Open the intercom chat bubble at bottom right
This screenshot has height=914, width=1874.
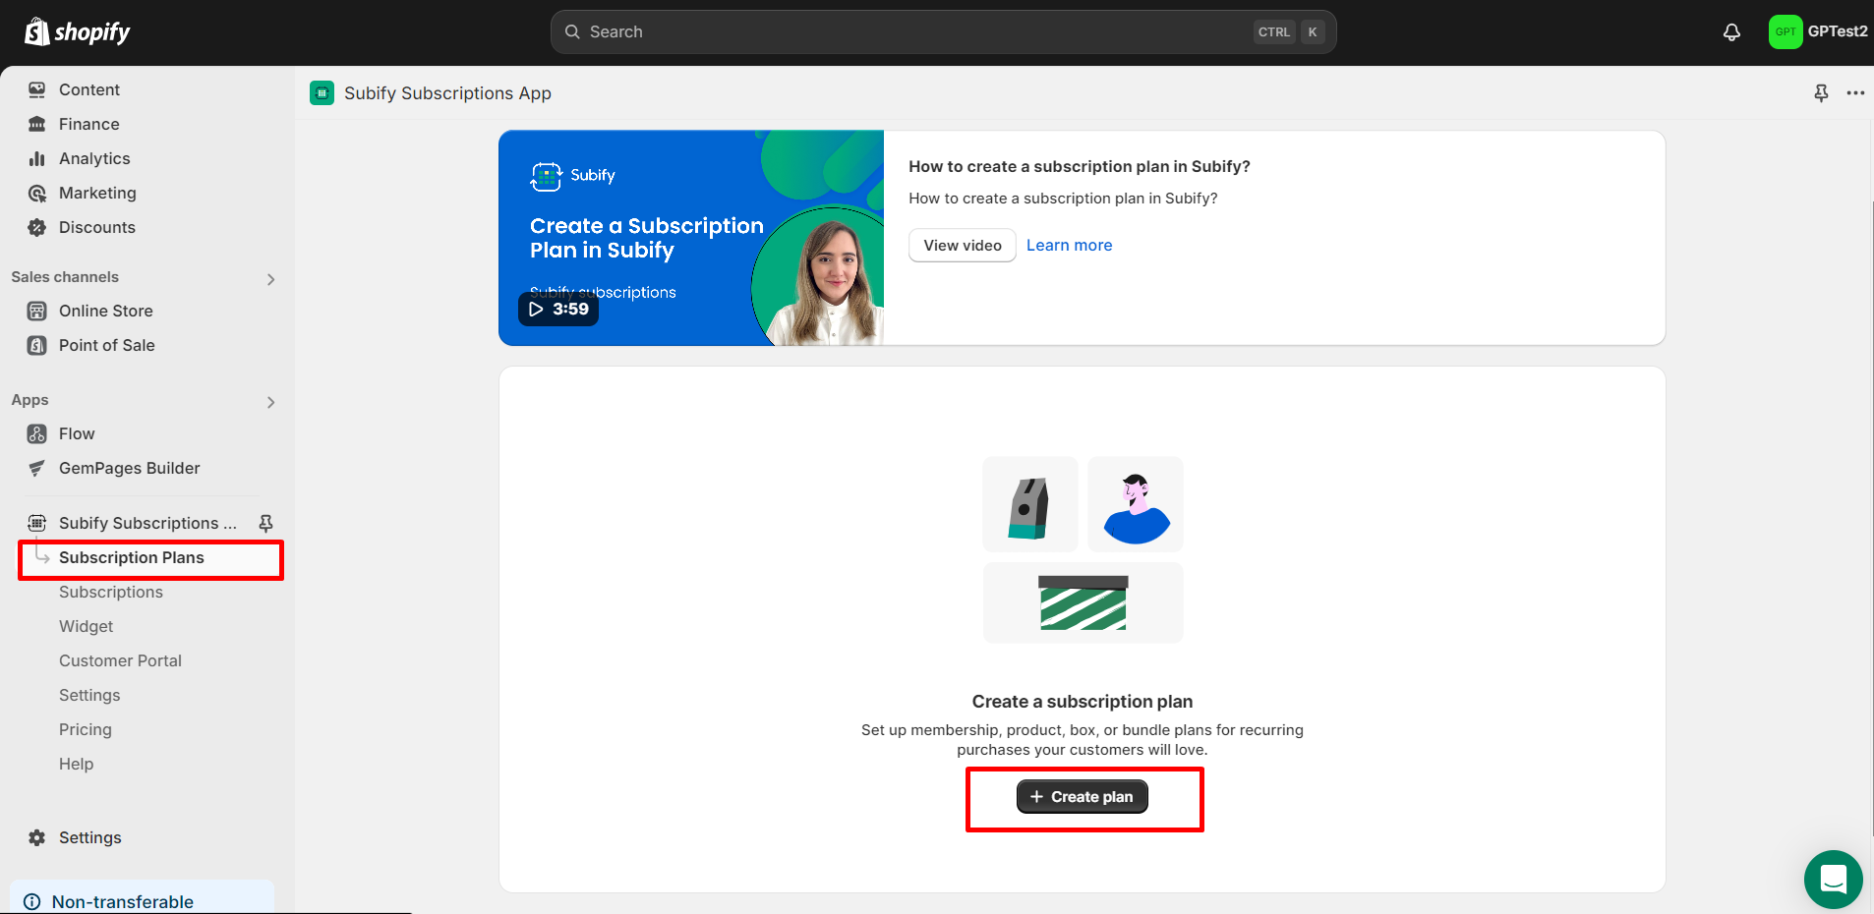pyautogui.click(x=1832, y=880)
